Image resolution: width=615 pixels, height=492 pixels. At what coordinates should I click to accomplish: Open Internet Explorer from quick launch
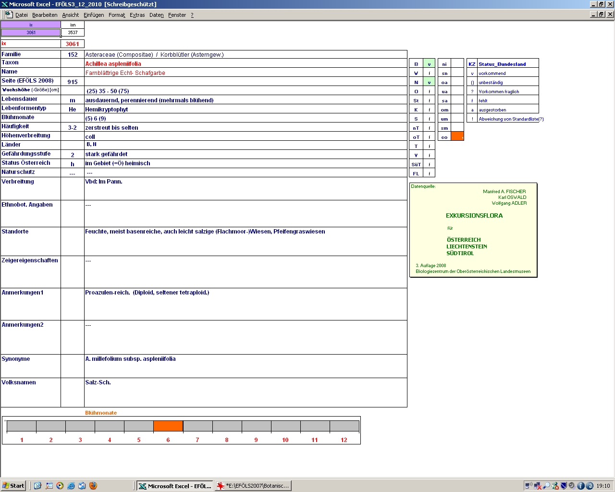click(71, 486)
